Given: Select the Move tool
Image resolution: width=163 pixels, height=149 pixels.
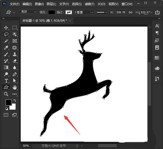Looking at the screenshot, I should click(x=6, y=28).
